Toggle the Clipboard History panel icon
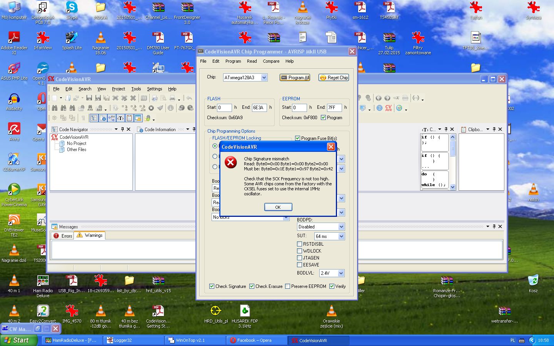Image resolution: width=554 pixels, height=346 pixels. point(129,118)
